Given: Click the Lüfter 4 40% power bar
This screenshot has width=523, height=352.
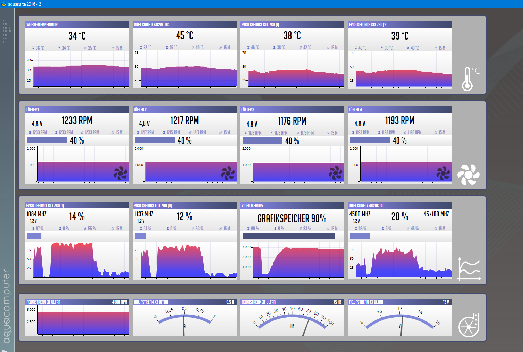Looking at the screenshot, I should (370, 140).
